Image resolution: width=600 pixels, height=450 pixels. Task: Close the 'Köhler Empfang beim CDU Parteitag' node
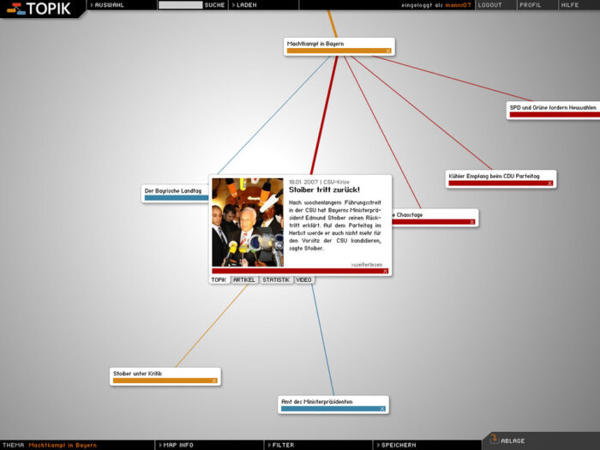549,183
